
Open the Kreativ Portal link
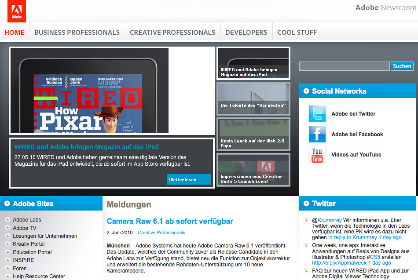click(x=29, y=244)
